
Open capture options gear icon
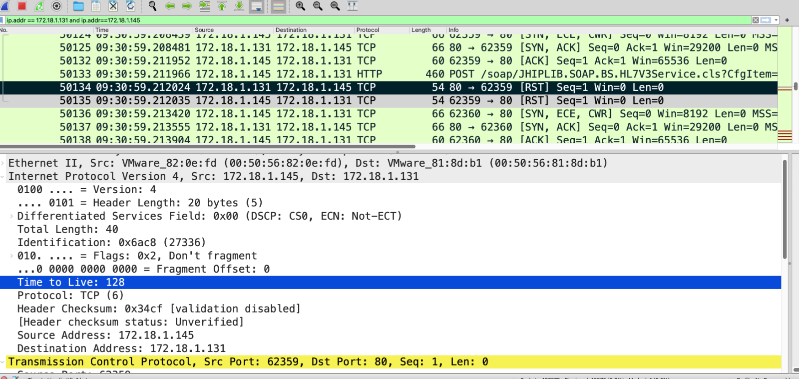click(x=56, y=6)
